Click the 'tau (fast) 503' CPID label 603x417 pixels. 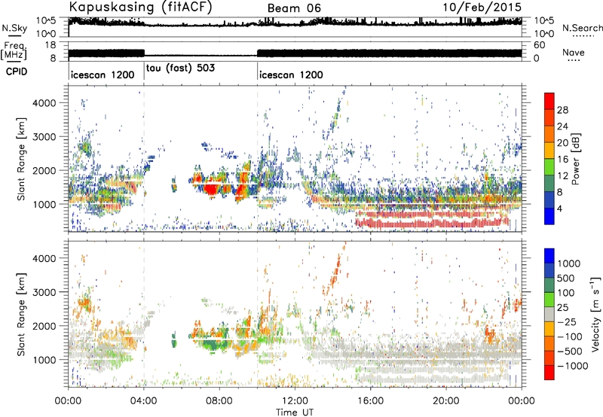(x=180, y=68)
